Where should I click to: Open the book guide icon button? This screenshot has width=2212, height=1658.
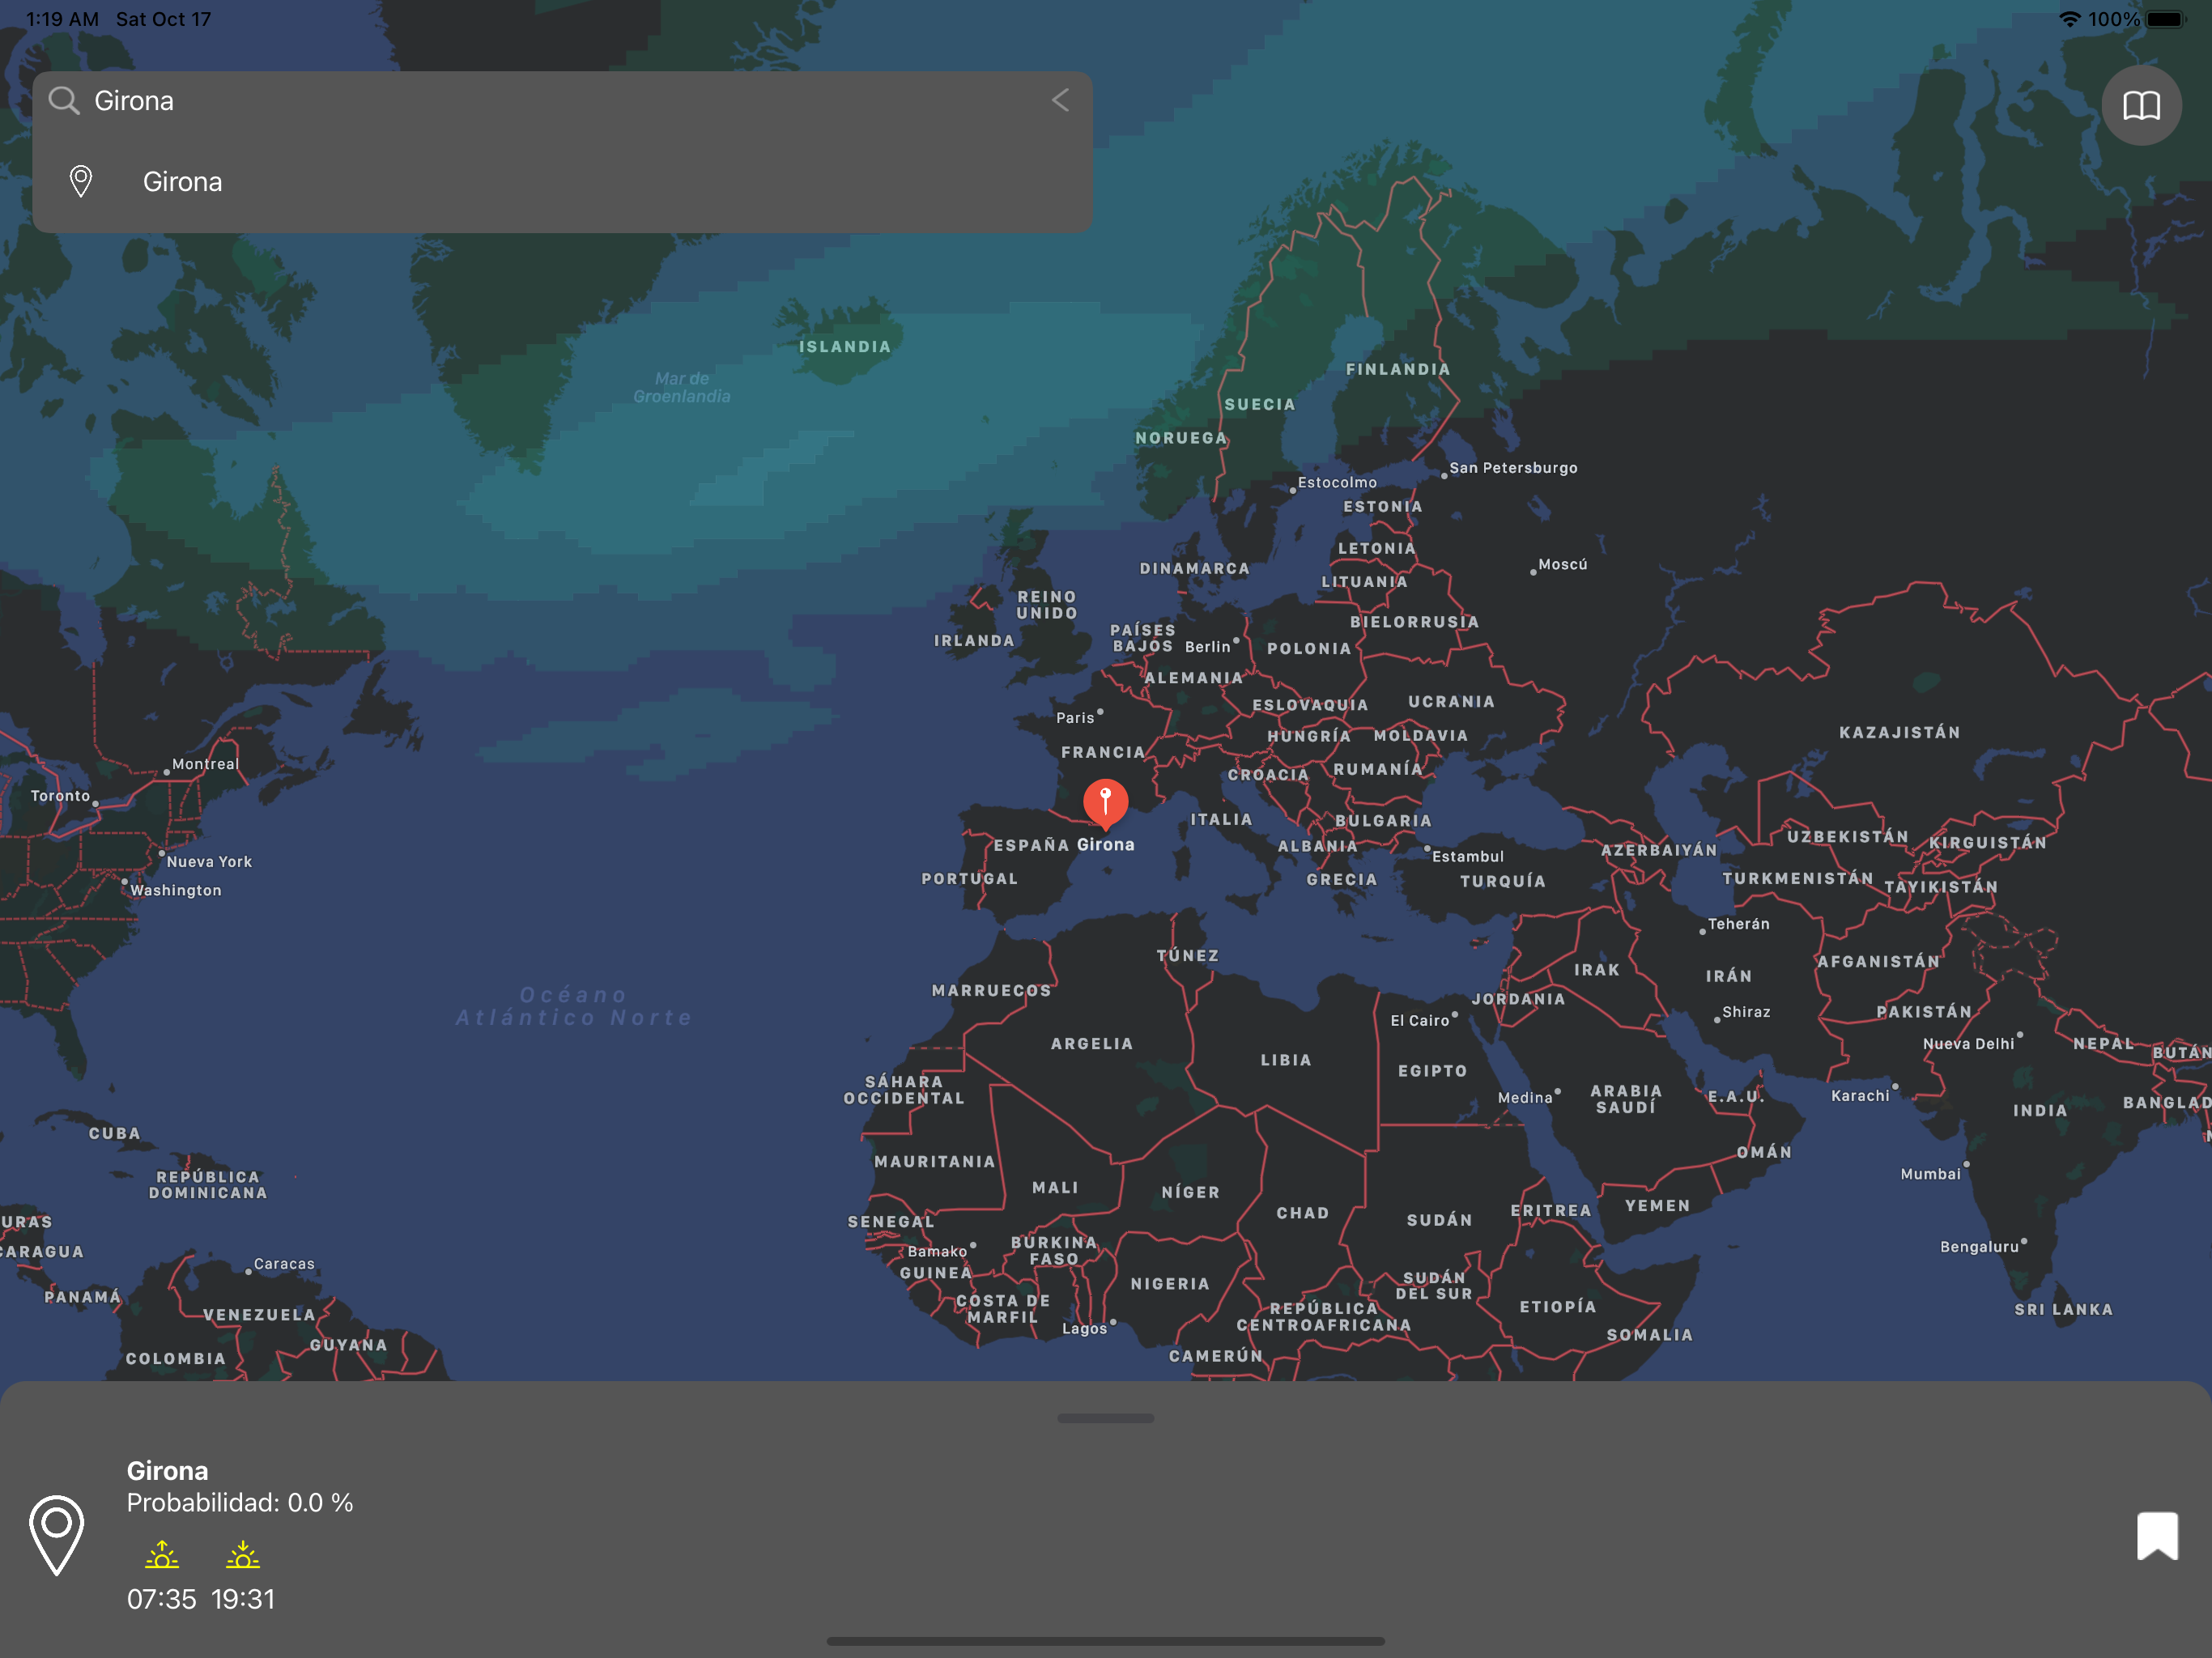point(2141,105)
